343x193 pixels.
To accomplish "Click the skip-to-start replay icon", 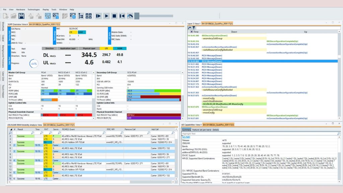I will coord(122,16).
